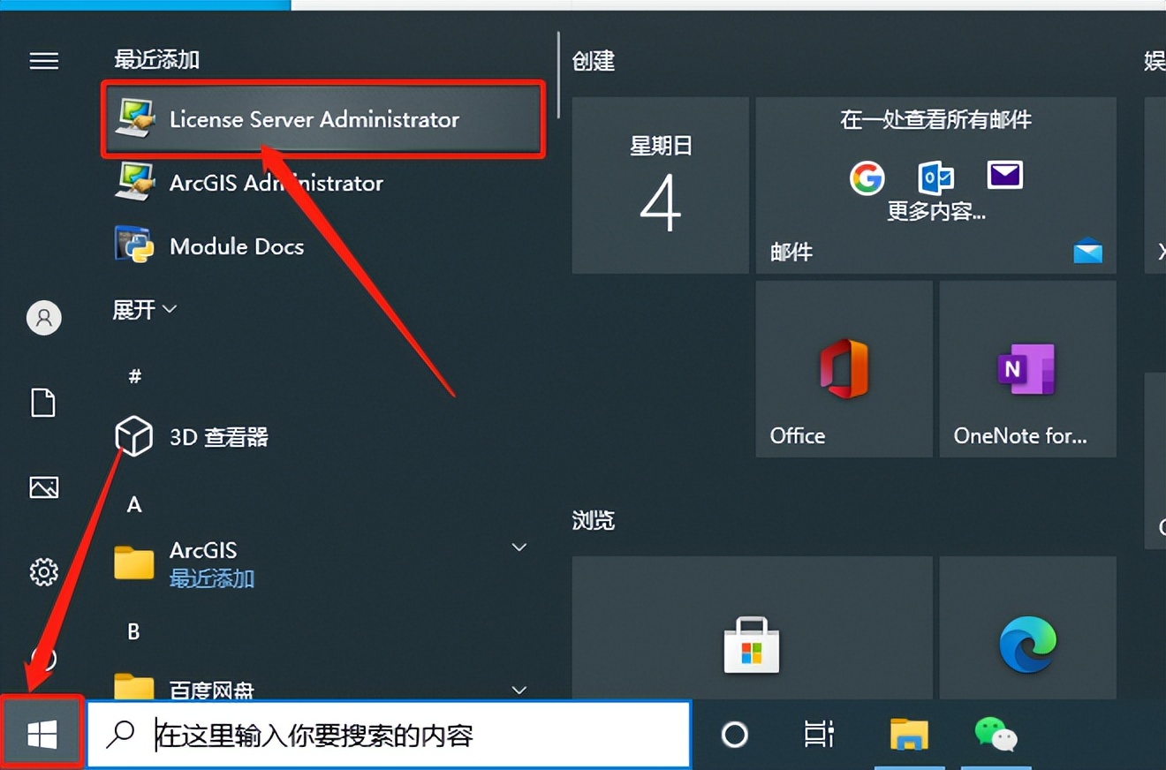Open Module Docs
The image size is (1166, 770).
pos(237,247)
